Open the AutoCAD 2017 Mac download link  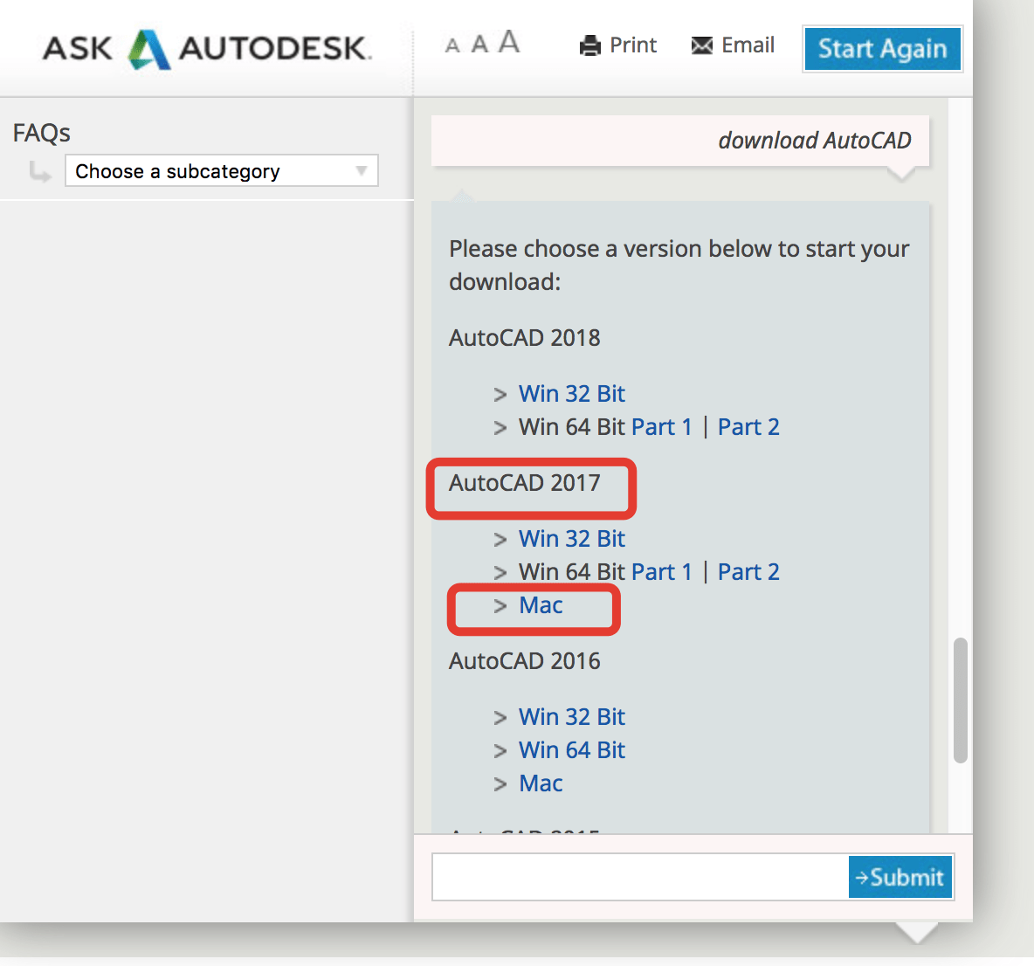point(541,605)
